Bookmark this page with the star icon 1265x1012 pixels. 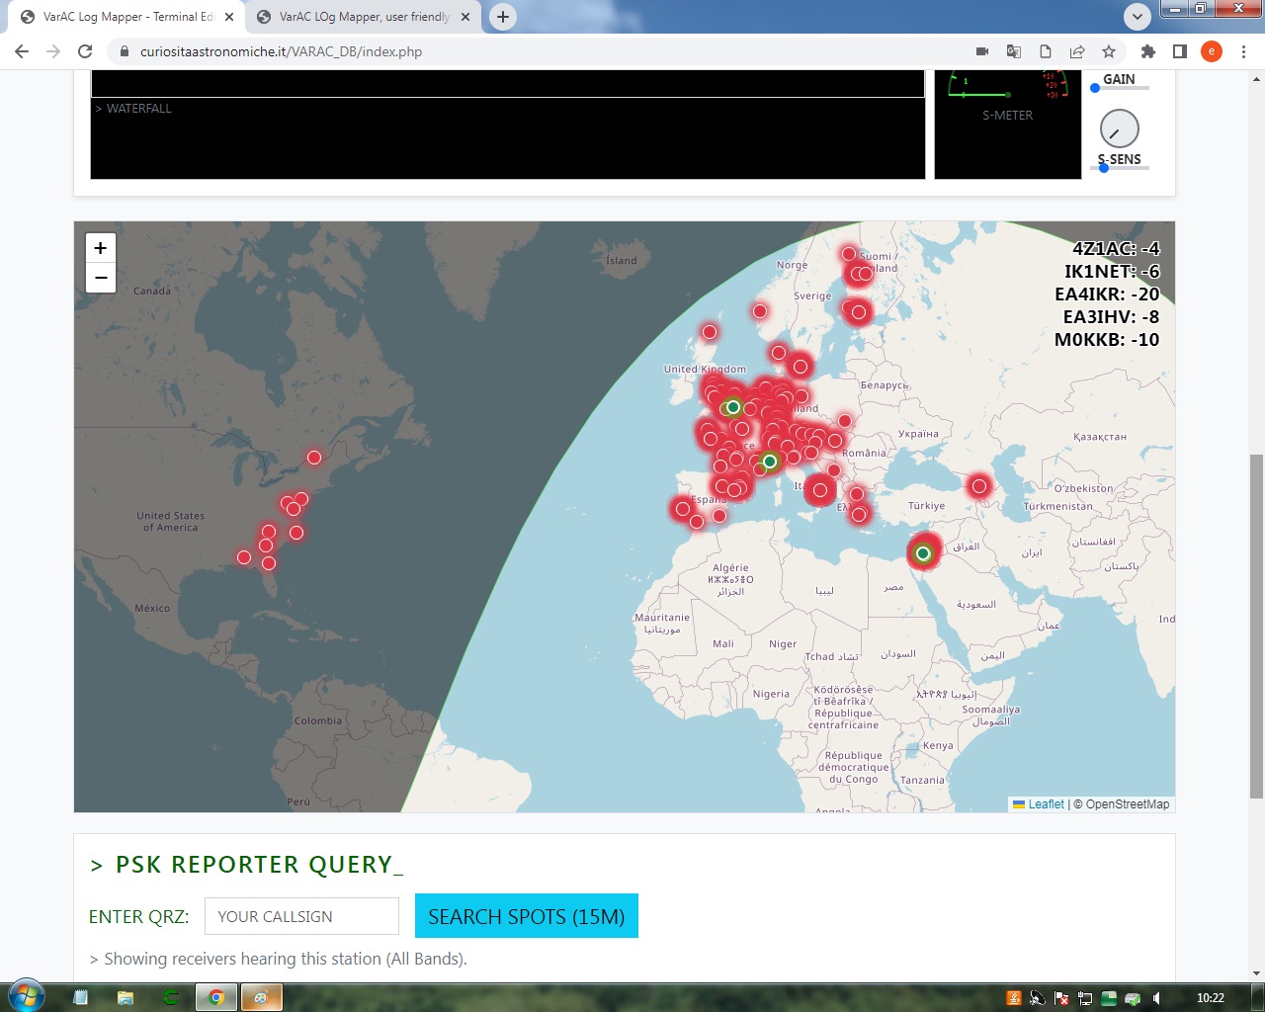1109,51
